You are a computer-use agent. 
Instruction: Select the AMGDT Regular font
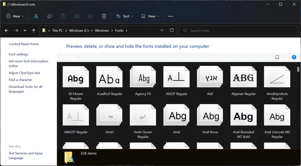pyautogui.click(x=76, y=119)
